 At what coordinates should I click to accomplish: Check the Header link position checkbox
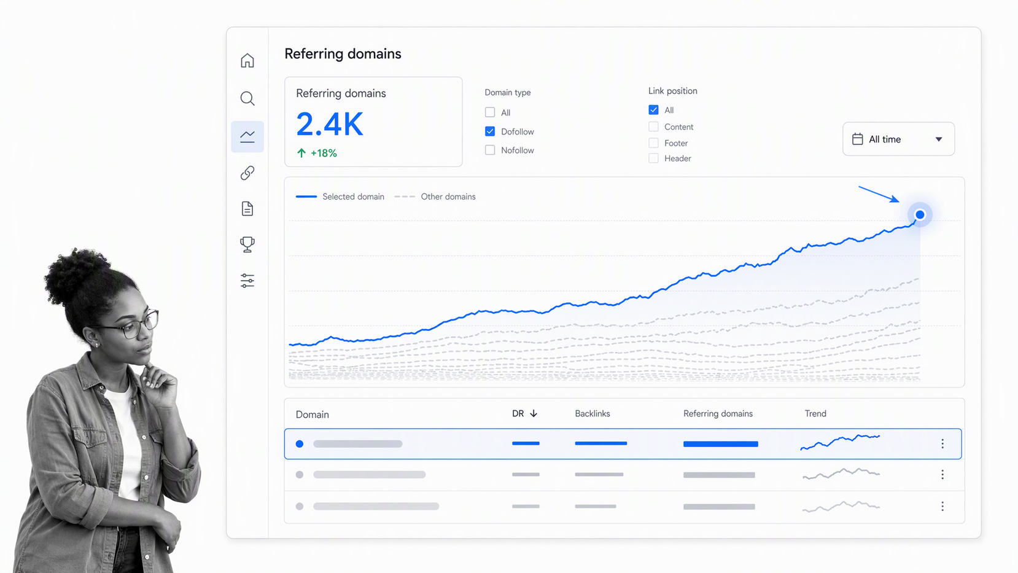coord(653,158)
